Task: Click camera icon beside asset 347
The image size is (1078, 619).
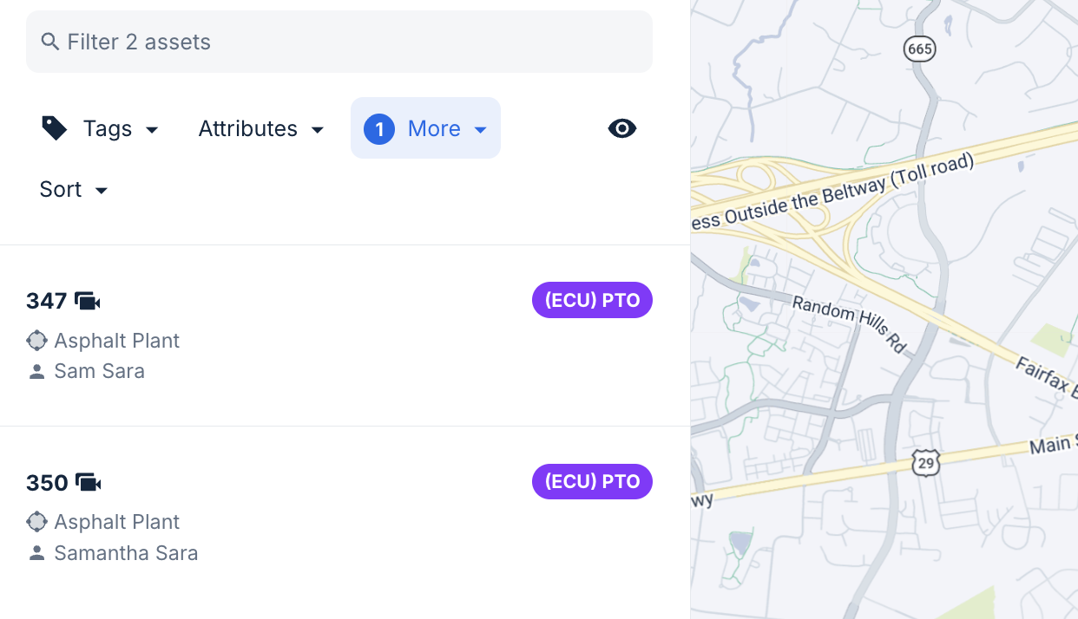Action: [88, 301]
